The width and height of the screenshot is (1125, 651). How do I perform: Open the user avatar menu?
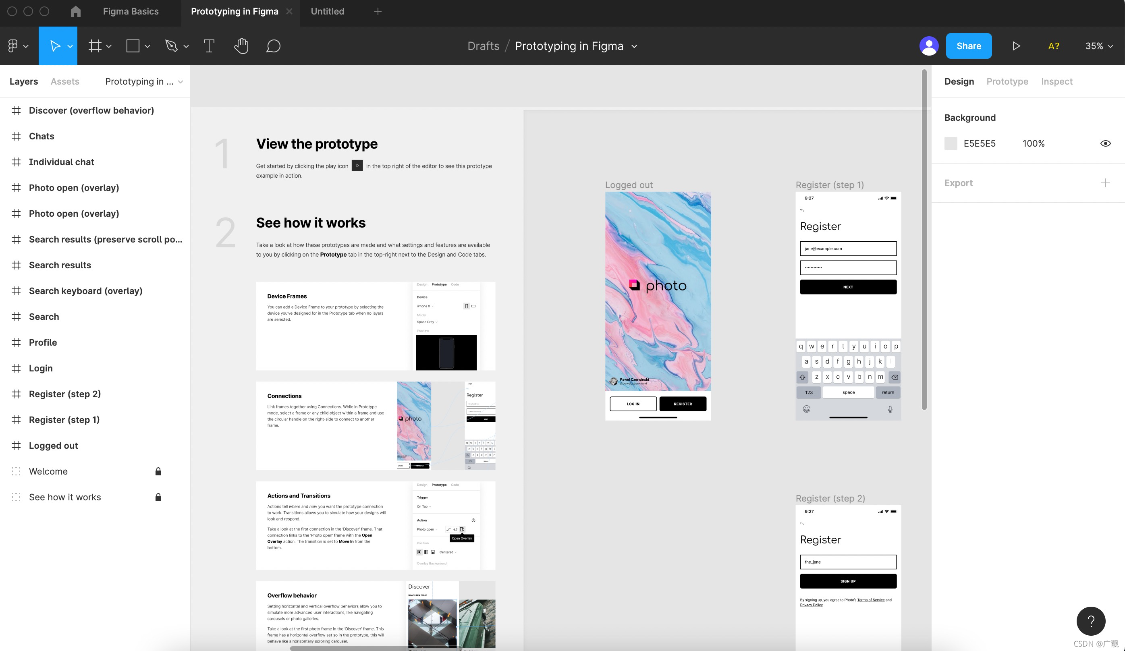929,46
